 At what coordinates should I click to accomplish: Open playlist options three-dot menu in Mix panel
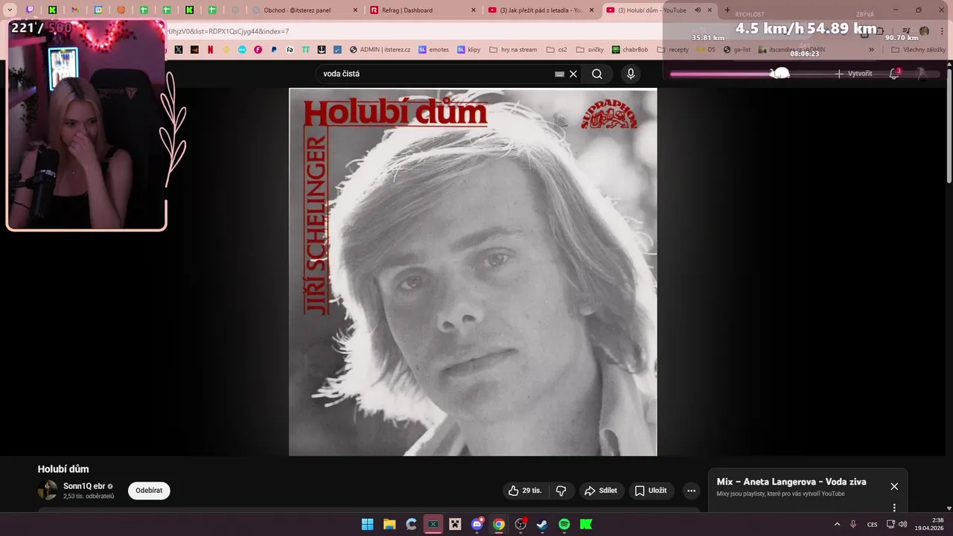[894, 508]
